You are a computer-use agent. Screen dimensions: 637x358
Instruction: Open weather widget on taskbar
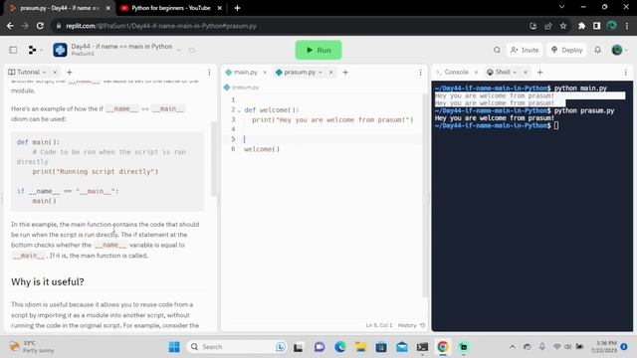[x=32, y=347]
